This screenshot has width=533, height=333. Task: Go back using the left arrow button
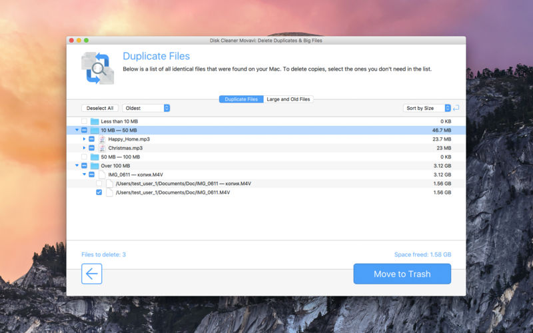(x=92, y=274)
